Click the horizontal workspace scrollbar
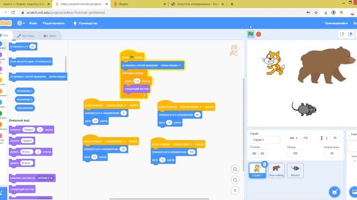This screenshot has width=357, height=200. click(x=159, y=199)
